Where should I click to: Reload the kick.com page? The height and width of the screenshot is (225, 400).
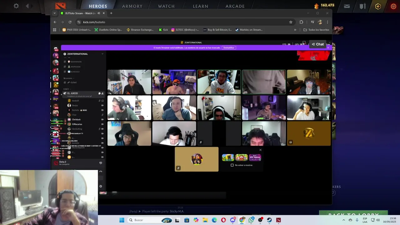(x=70, y=22)
